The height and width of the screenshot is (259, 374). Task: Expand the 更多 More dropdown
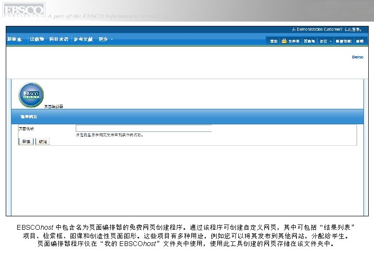coord(105,39)
